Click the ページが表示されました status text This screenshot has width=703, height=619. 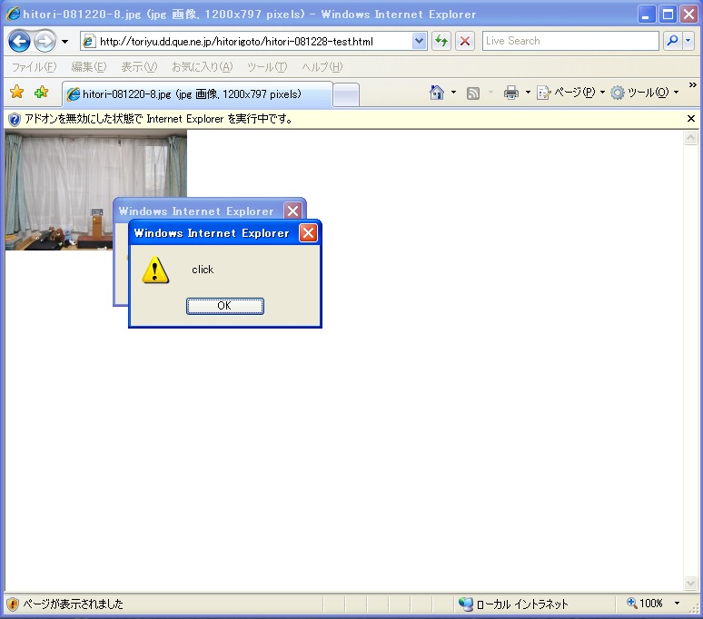click(x=73, y=604)
